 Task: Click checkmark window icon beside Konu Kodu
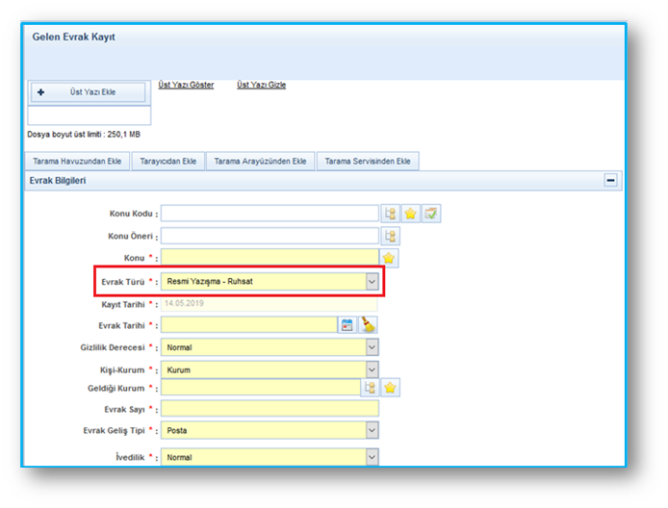point(431,214)
